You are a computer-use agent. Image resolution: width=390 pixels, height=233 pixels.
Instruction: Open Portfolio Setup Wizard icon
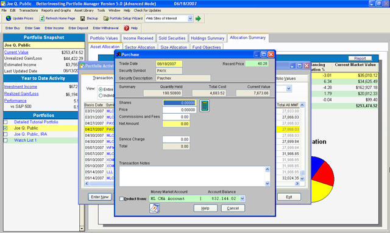(x=106, y=18)
